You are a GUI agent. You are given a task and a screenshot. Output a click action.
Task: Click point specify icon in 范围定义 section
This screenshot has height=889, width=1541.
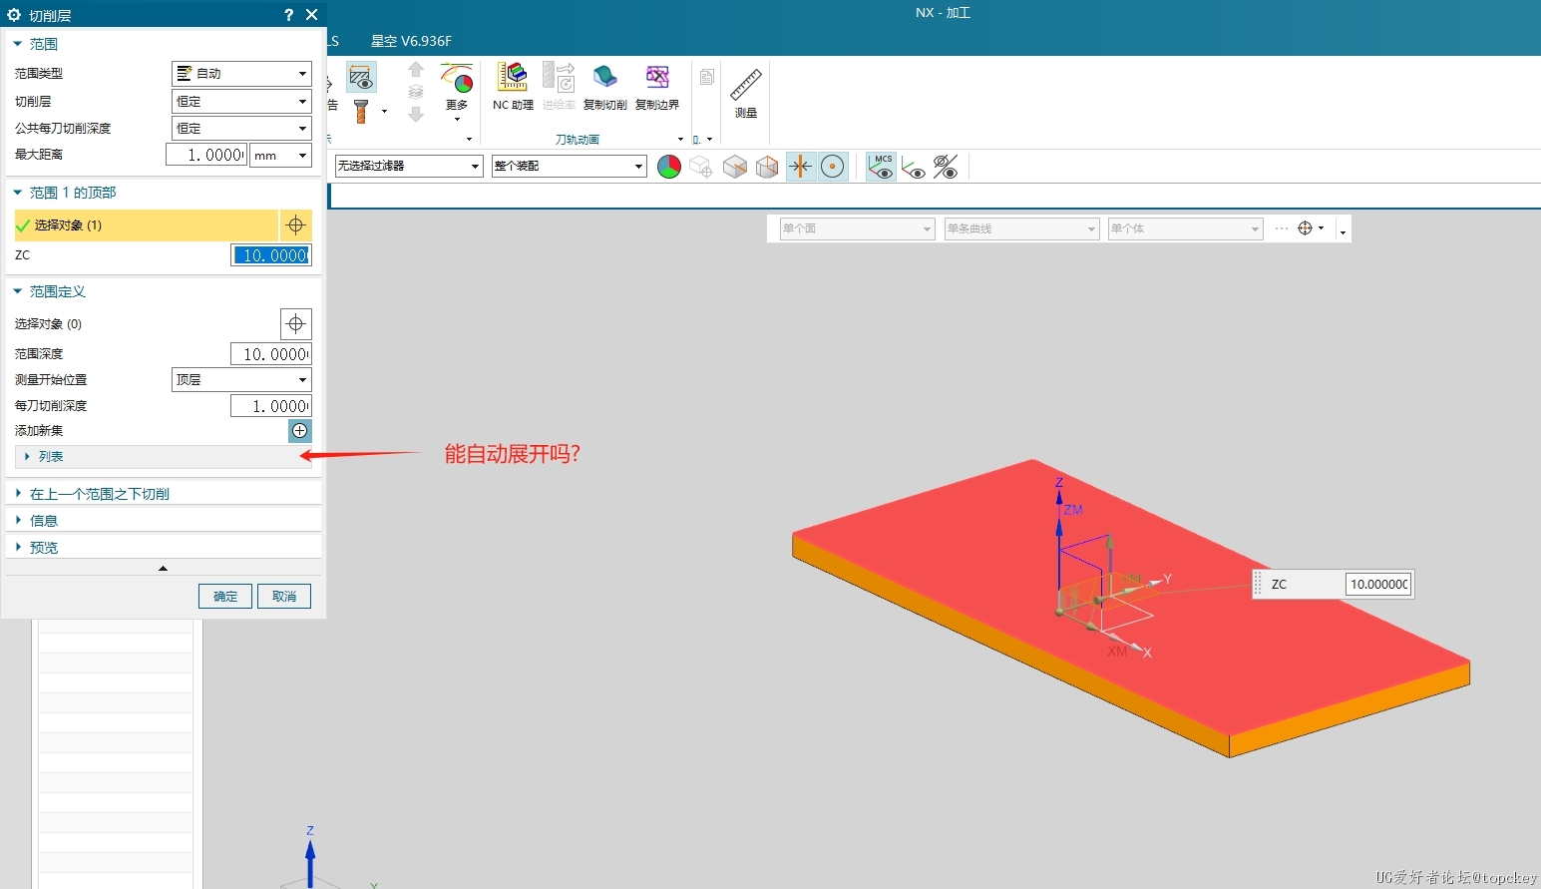pyautogui.click(x=296, y=323)
